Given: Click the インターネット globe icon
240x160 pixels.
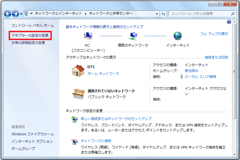Looking at the screenshot, I should pyautogui.click(x=178, y=36).
